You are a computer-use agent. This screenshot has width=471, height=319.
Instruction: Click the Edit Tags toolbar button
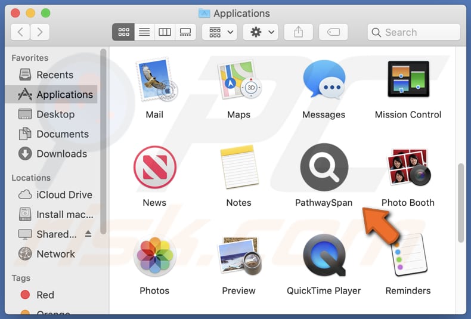tap(333, 32)
